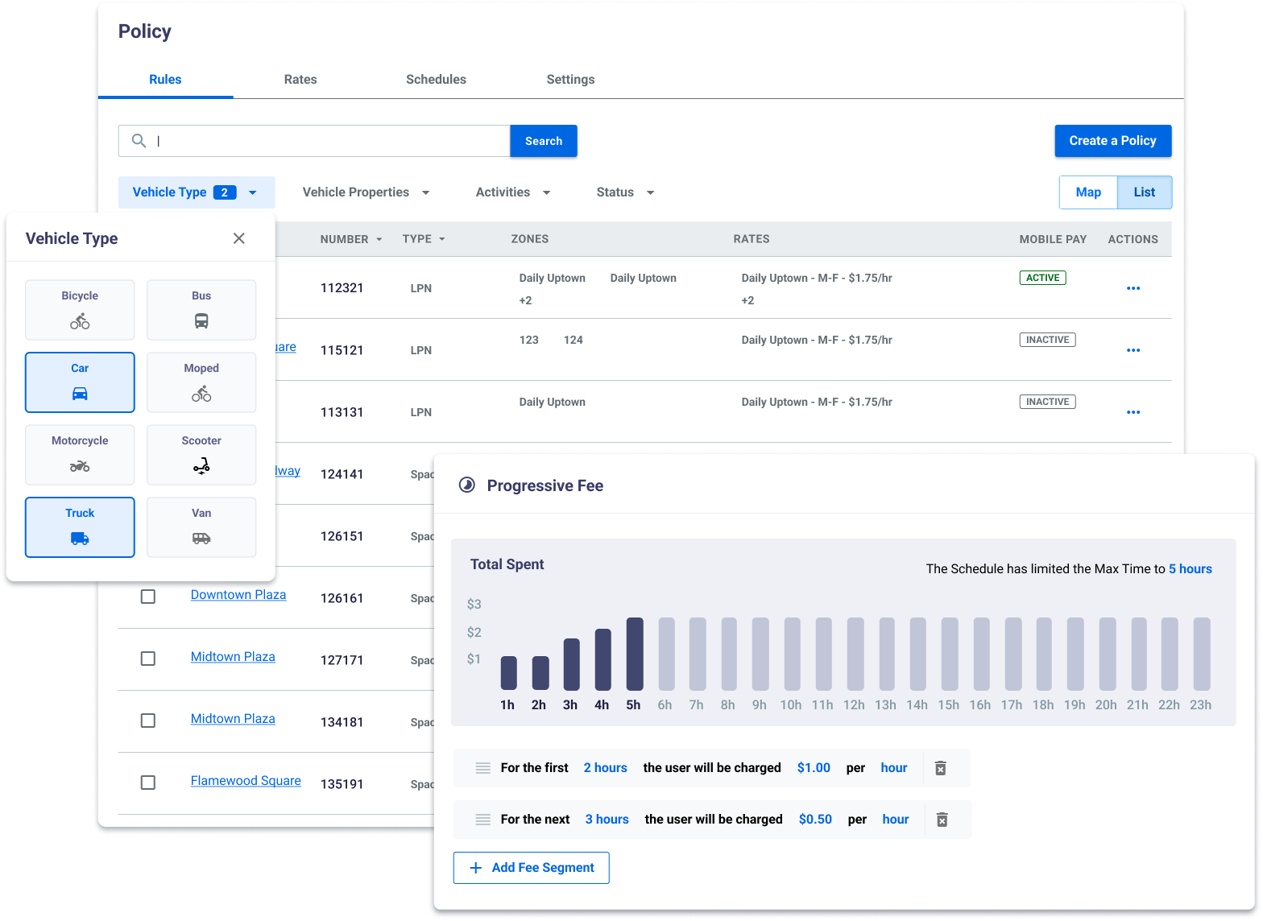Select the Bus vehicle type tile
This screenshot has width=1263, height=921.
point(201,310)
